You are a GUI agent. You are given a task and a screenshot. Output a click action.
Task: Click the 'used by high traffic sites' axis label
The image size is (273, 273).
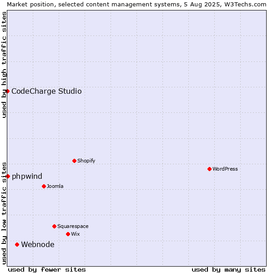point(4,65)
